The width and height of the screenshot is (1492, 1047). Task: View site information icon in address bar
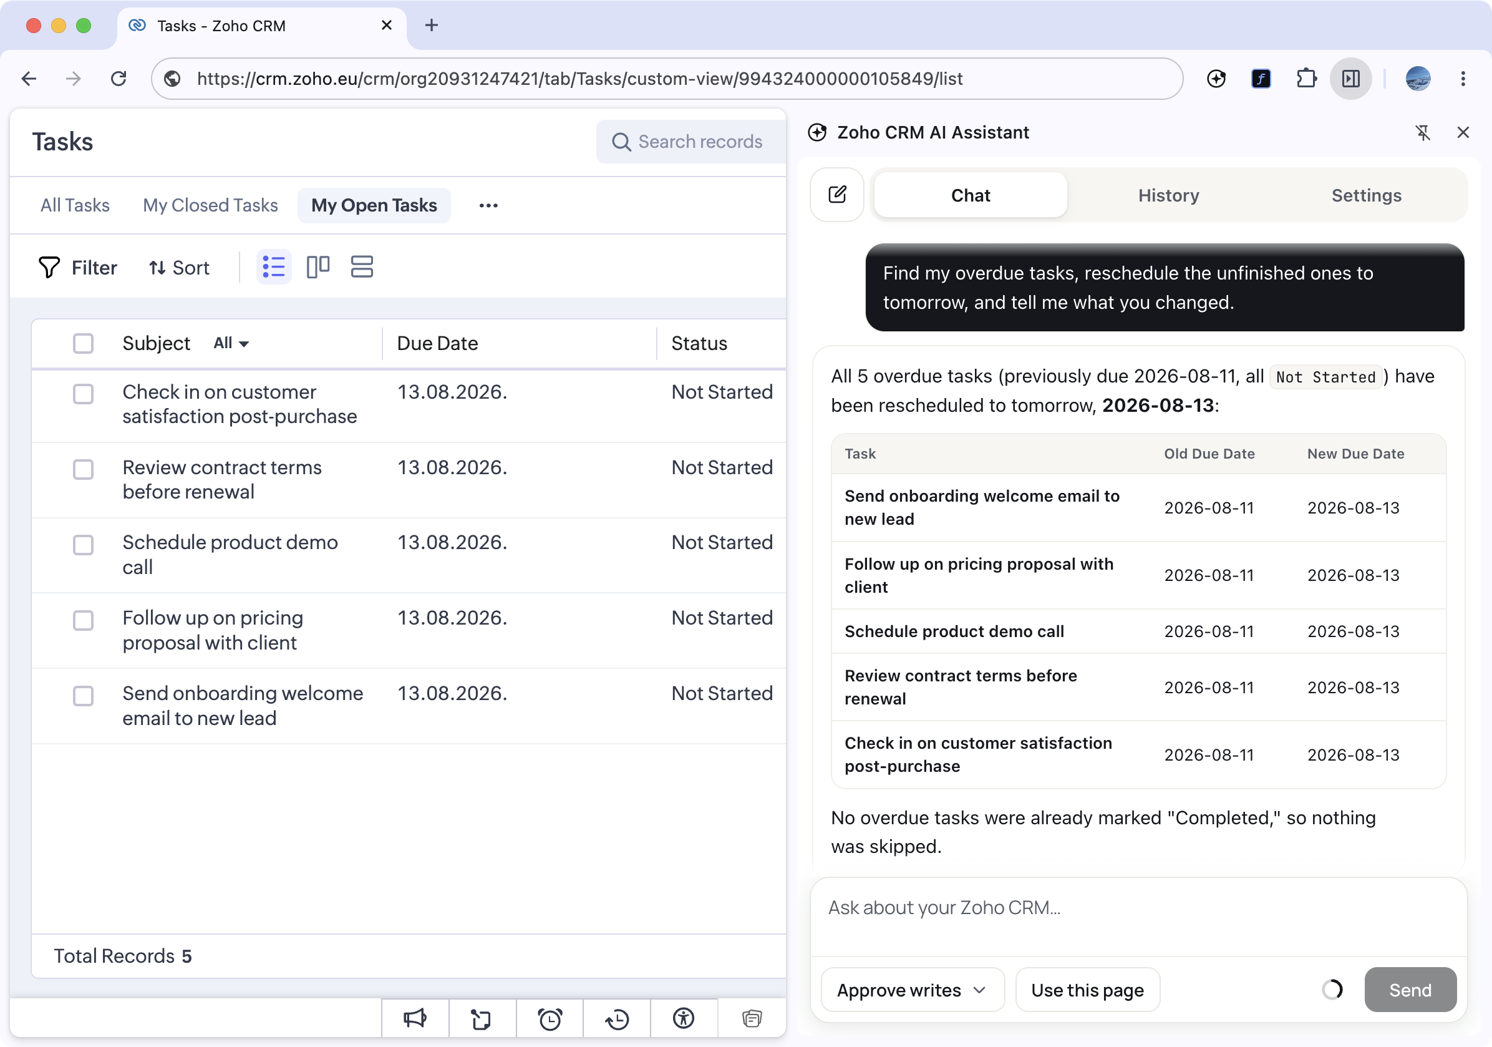[x=172, y=79]
